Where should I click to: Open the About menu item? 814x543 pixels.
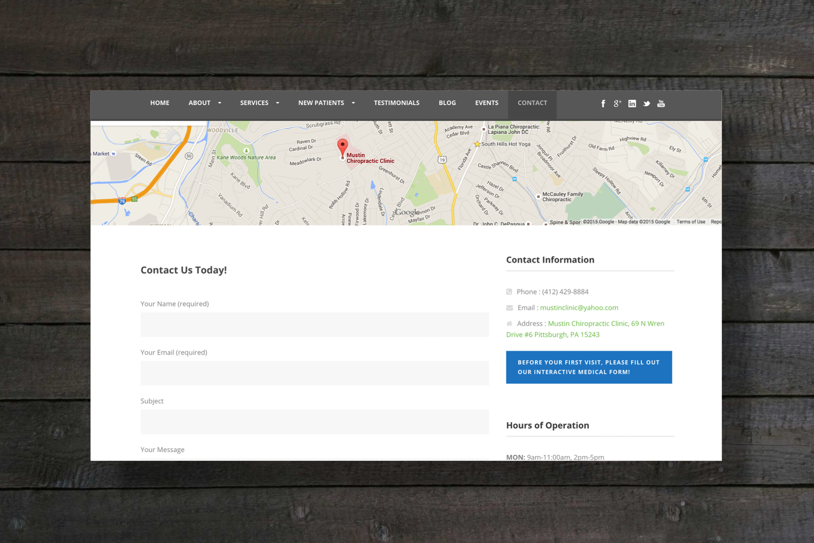pos(199,103)
